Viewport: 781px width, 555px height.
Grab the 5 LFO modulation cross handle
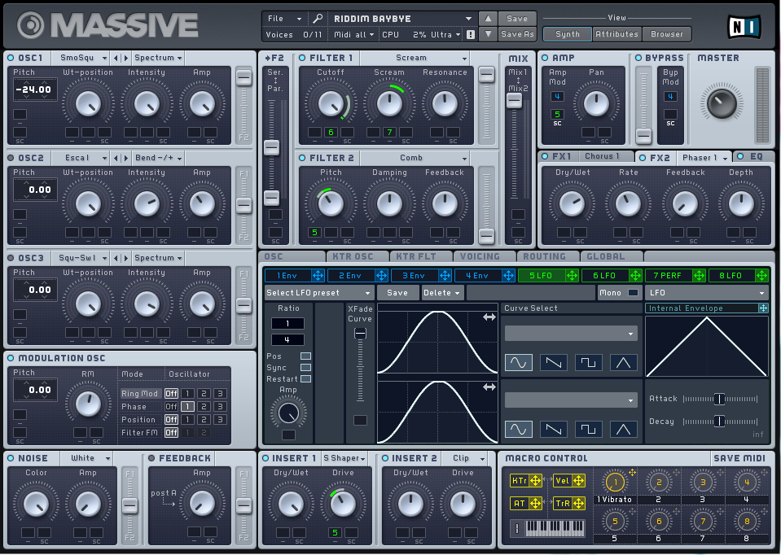[572, 275]
